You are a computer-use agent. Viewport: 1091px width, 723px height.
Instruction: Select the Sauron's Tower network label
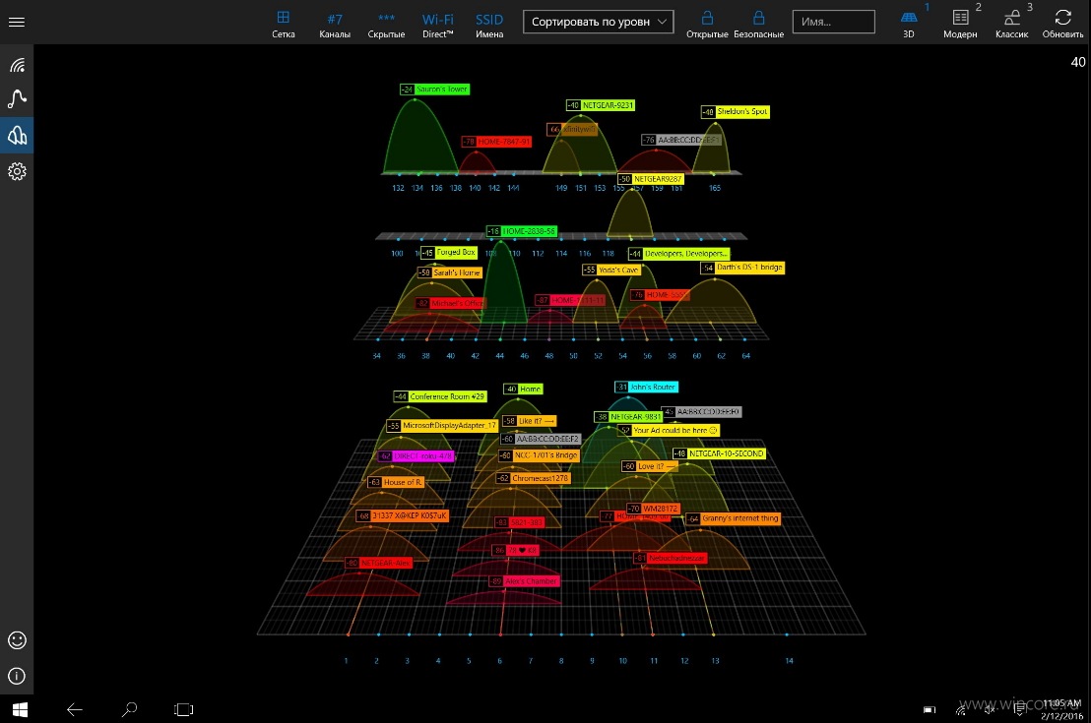tap(435, 89)
